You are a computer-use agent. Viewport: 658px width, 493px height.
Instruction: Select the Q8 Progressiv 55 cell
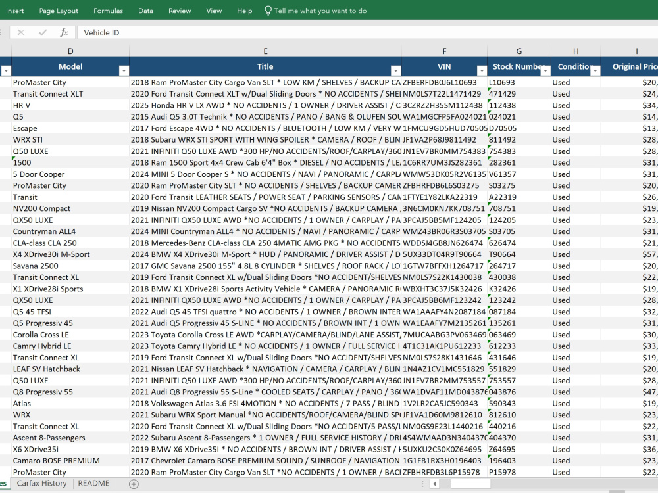click(70, 392)
